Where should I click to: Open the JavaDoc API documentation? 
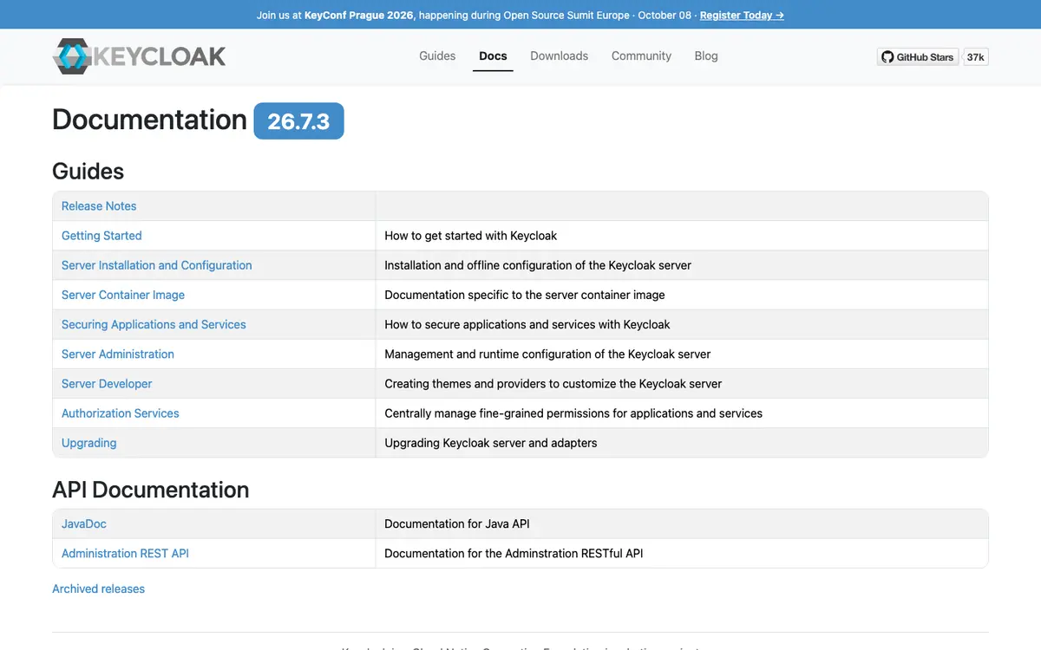(x=84, y=523)
